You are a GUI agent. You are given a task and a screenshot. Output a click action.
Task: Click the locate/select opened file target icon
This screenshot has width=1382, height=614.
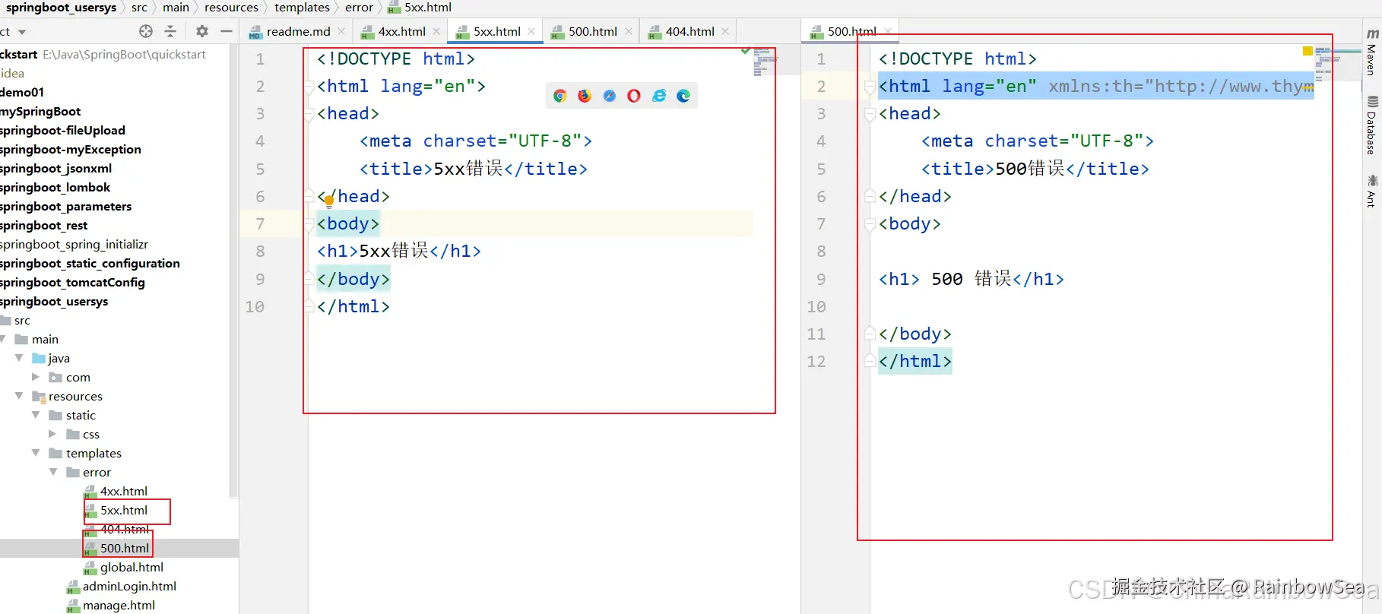pos(146,31)
